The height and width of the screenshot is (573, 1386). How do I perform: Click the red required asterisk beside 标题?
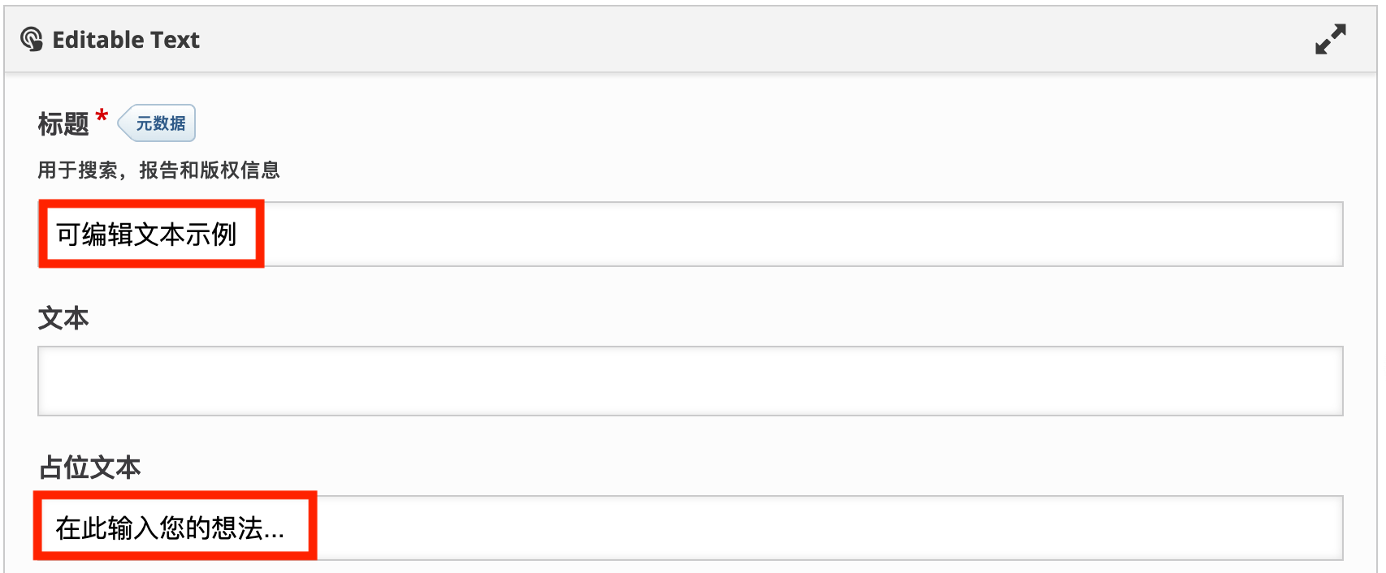102,116
